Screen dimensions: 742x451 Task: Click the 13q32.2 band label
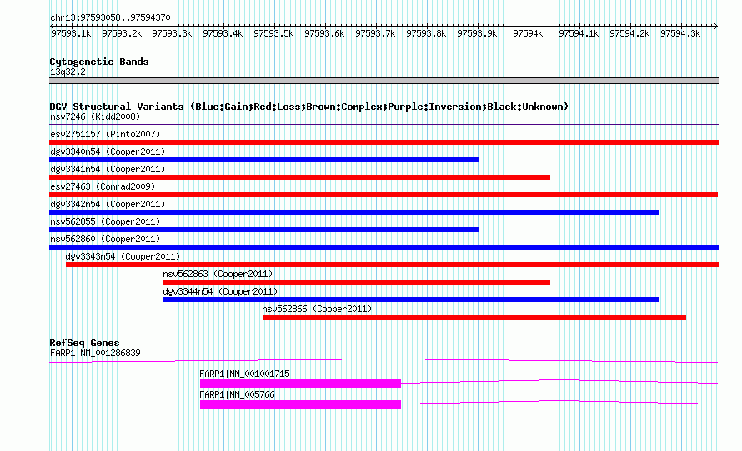[68, 72]
